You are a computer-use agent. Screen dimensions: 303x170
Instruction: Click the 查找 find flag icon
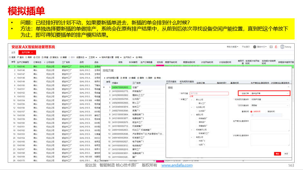18,57
